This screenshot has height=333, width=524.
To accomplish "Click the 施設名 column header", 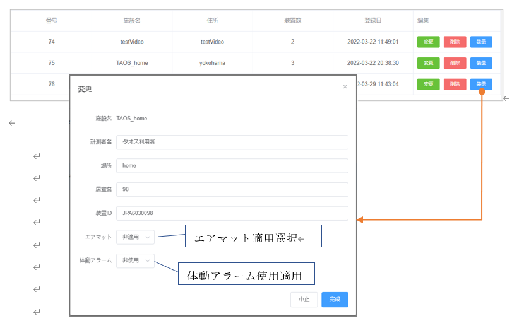I will [x=132, y=21].
